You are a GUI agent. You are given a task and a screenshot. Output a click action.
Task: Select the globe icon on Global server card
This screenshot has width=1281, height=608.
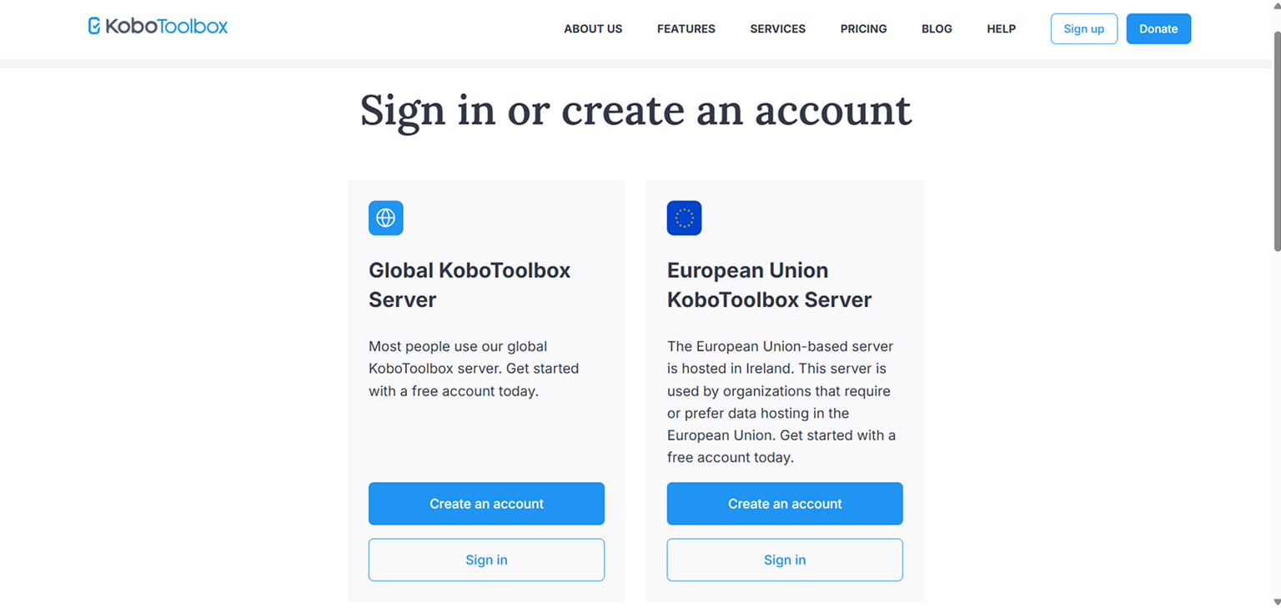(x=385, y=218)
